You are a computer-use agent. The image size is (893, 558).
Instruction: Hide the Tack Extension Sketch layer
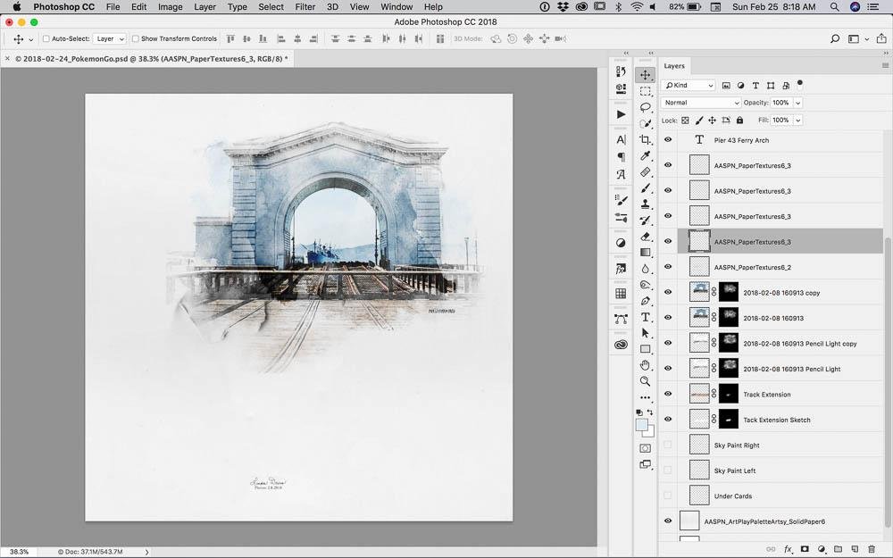click(x=668, y=419)
